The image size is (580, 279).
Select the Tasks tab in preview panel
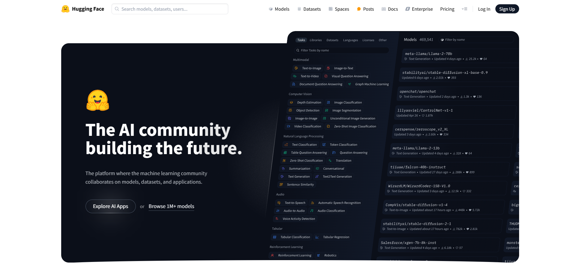(x=301, y=40)
